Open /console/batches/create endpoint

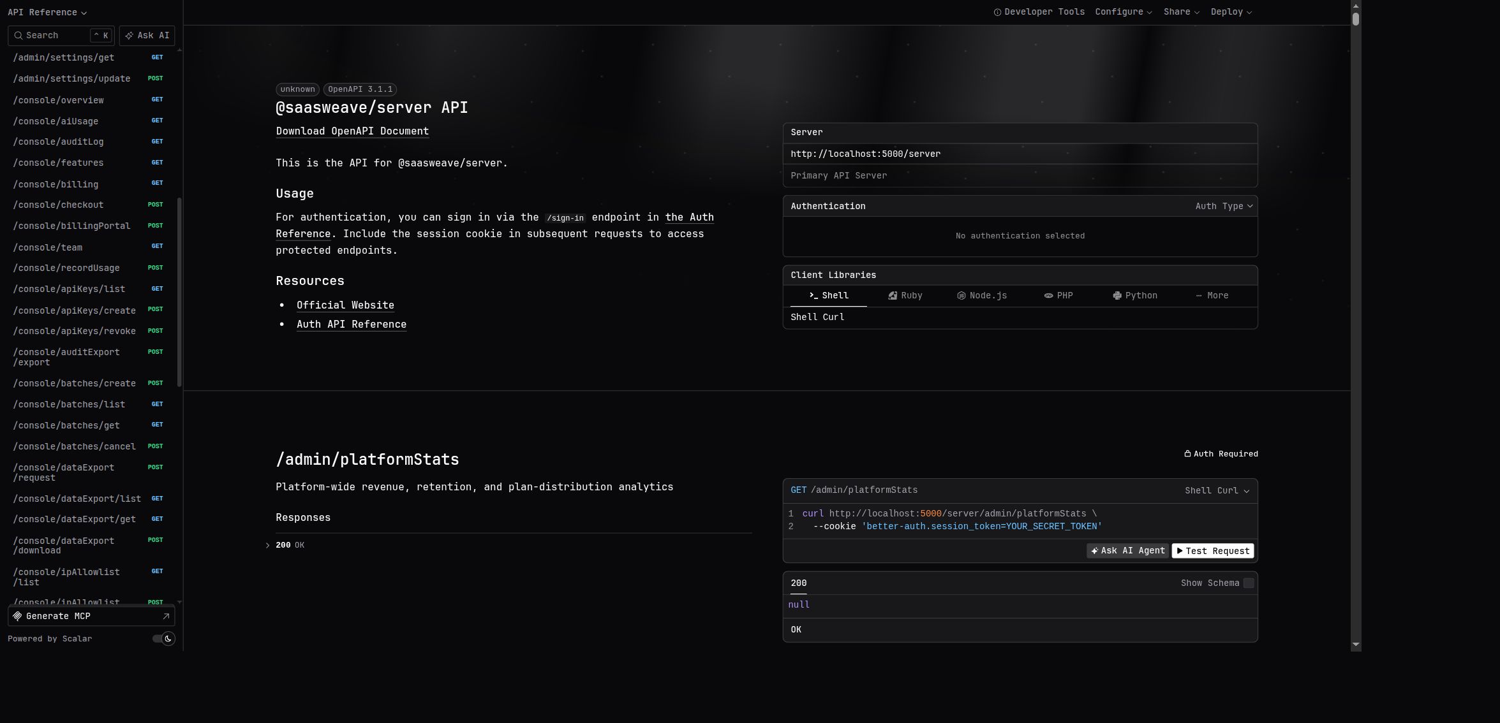[x=89, y=384]
